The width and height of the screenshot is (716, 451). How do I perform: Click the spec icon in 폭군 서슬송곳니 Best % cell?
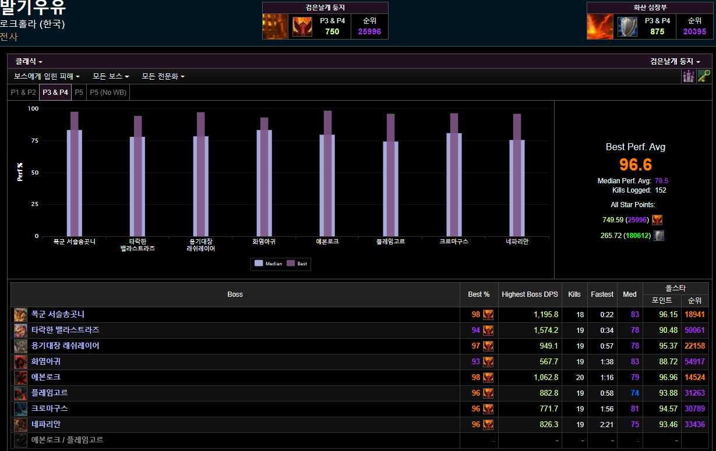488,315
